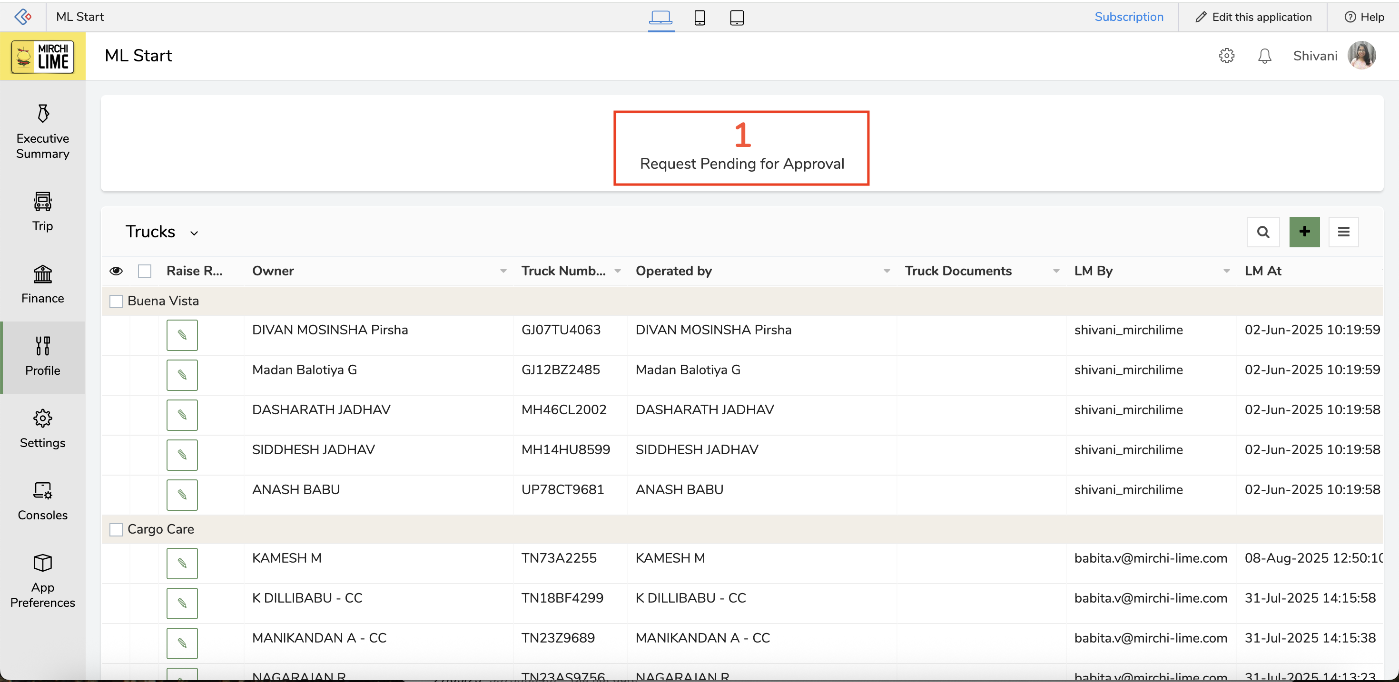1399x682 pixels.
Task: Open the Owner column dropdown arrow
Action: point(503,271)
